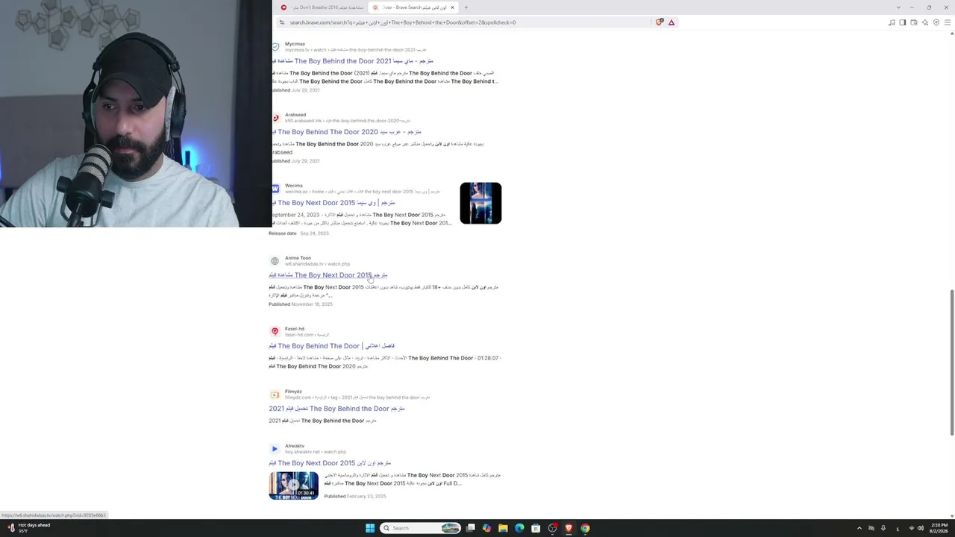
Task: Open the Brave Rewards triangle icon
Action: (x=671, y=22)
